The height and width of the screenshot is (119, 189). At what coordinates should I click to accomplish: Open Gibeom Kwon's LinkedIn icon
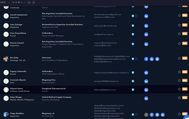point(146,90)
